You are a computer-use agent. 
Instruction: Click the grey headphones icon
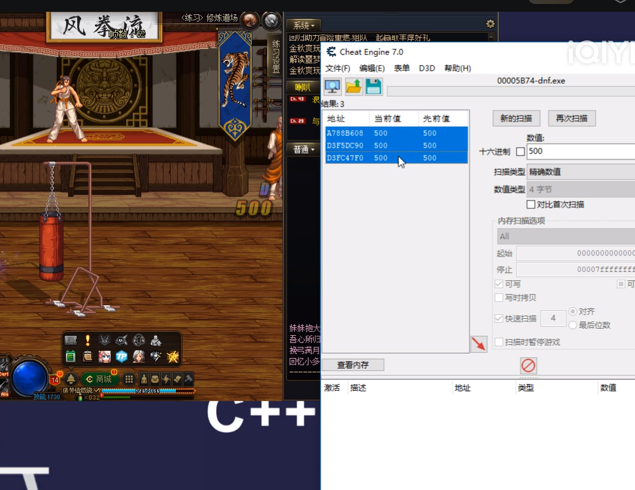click(x=139, y=340)
